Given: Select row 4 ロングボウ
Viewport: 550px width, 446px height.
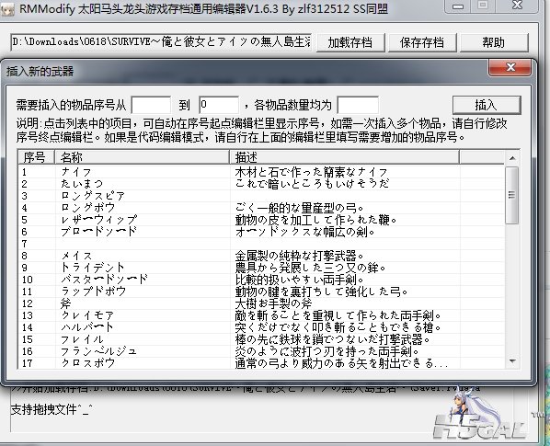Looking at the screenshot, I should pos(261,208).
